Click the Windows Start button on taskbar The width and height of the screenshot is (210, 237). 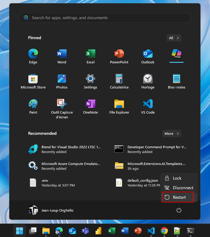19,231
